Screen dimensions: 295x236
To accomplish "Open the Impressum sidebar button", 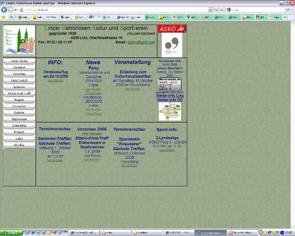I will point(19,119).
